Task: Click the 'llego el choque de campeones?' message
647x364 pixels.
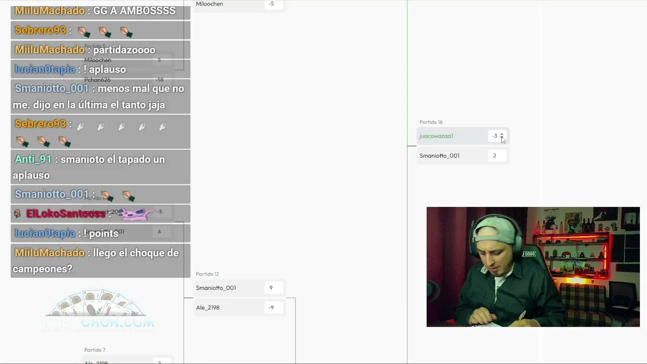Action: (x=101, y=260)
